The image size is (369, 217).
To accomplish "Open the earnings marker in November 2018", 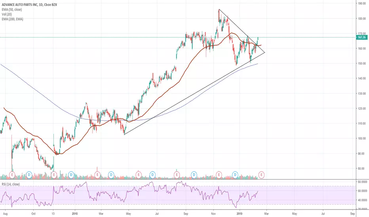I will pyautogui.click(x=219, y=175).
